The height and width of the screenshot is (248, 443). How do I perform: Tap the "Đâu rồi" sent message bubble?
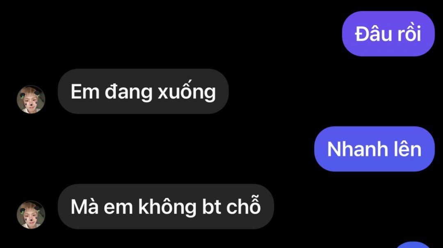(388, 34)
